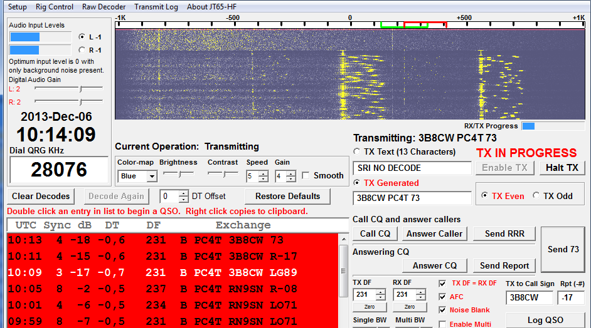Select the TX Generated radio button

click(x=356, y=183)
